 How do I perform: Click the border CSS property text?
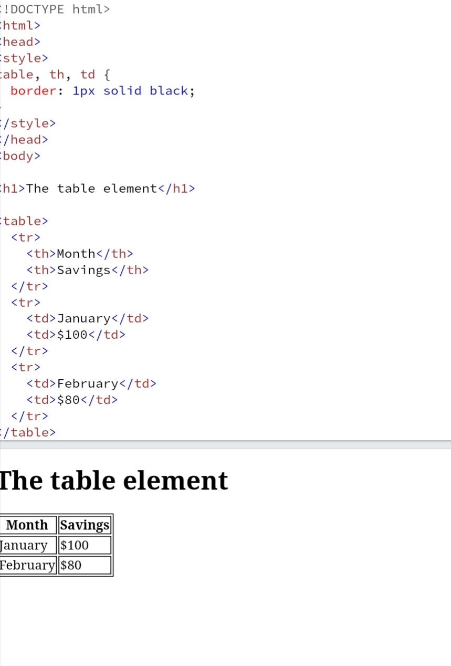[x=33, y=90]
